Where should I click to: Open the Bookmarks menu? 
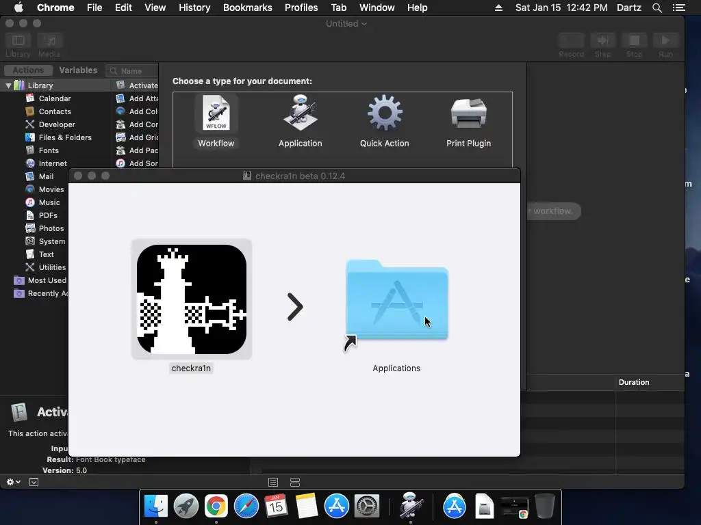(x=248, y=8)
